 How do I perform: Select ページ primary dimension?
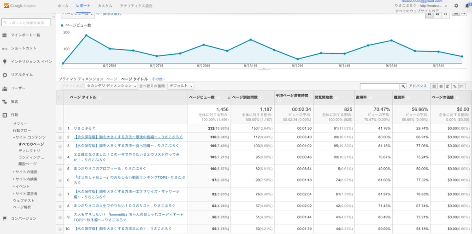(x=112, y=79)
